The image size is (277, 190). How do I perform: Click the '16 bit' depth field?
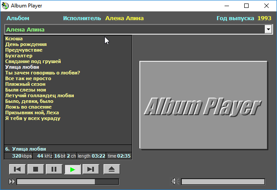[59, 156]
